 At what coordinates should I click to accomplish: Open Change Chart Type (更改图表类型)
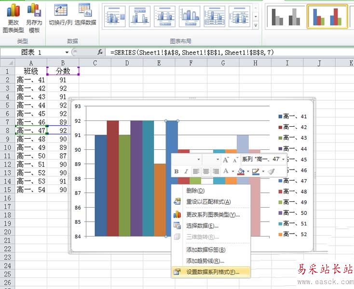[13, 18]
